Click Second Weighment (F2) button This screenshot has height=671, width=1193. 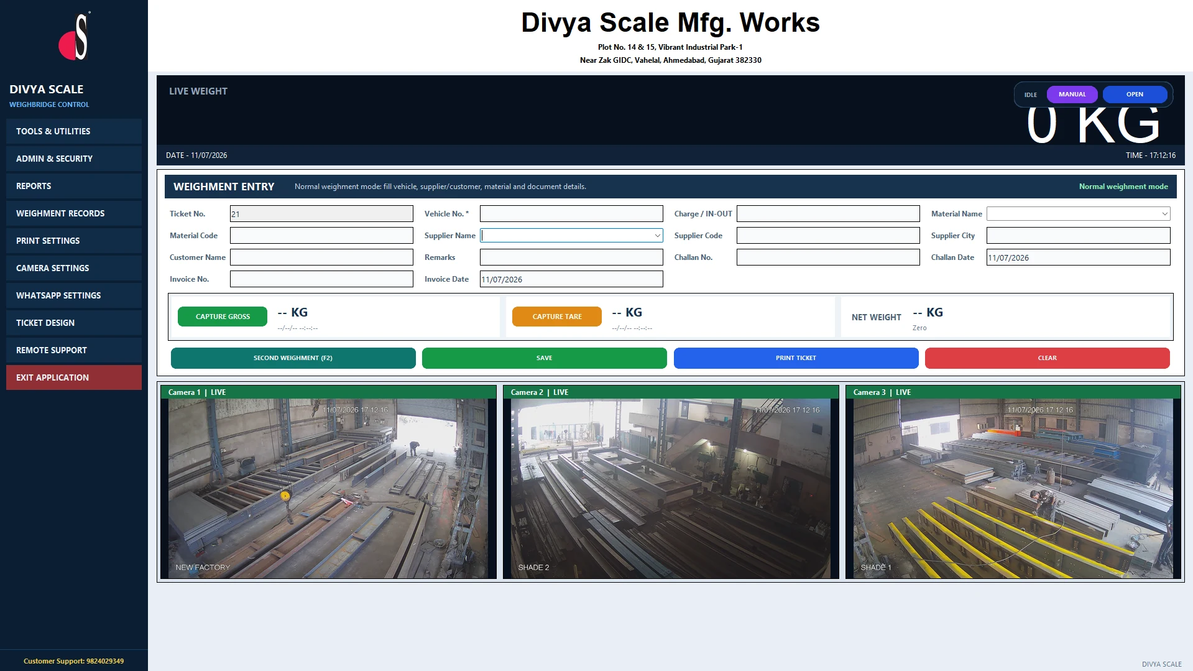click(293, 358)
